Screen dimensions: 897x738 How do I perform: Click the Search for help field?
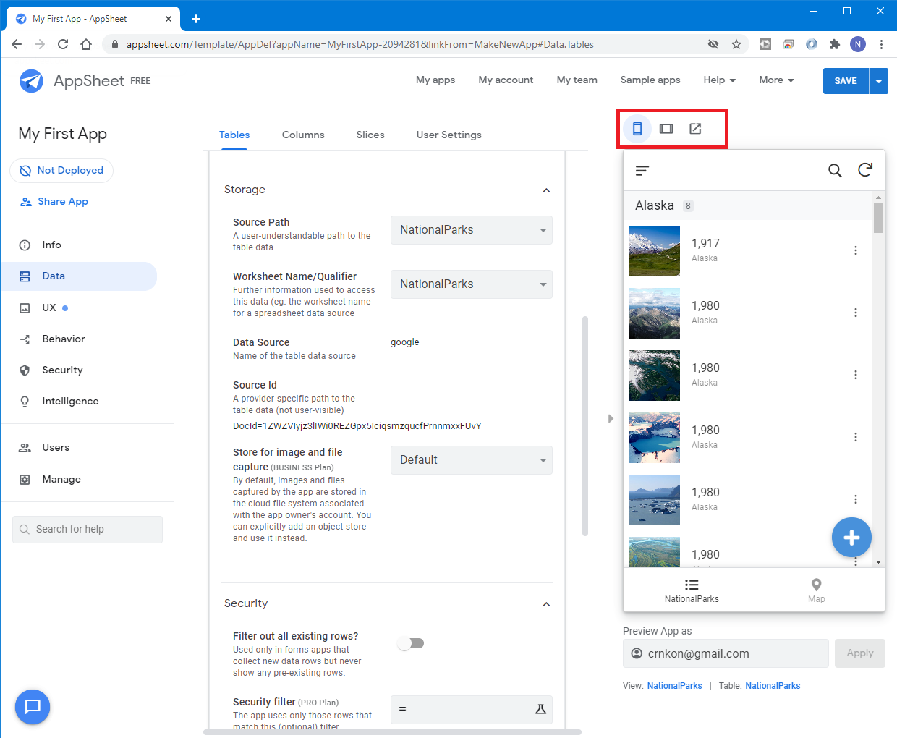tap(88, 530)
